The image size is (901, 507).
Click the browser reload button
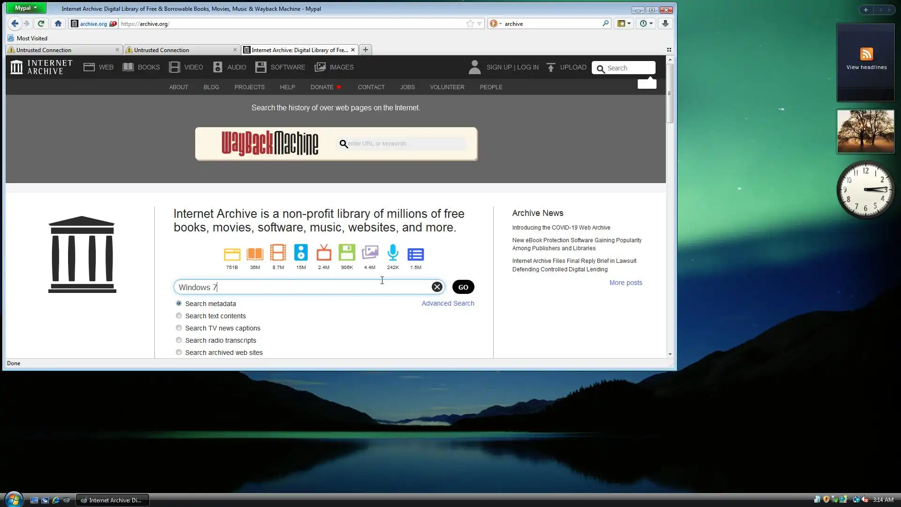point(41,23)
